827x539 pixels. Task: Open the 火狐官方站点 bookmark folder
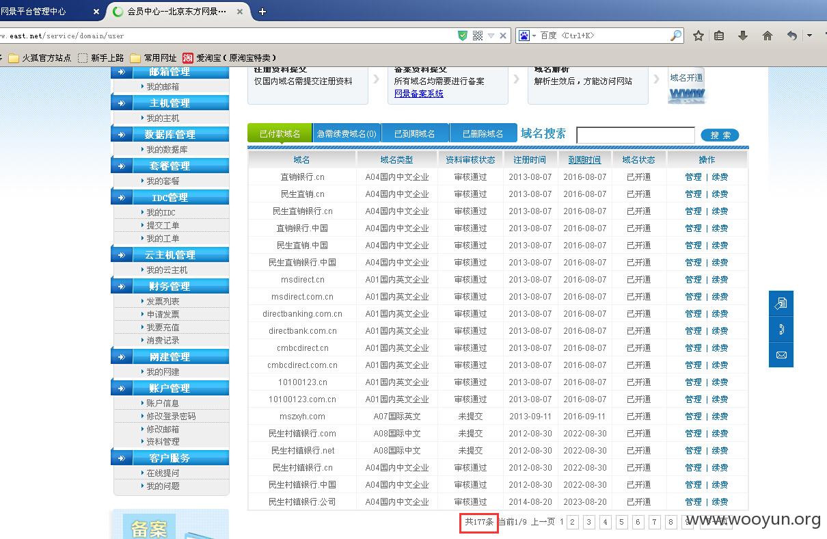tap(40, 58)
